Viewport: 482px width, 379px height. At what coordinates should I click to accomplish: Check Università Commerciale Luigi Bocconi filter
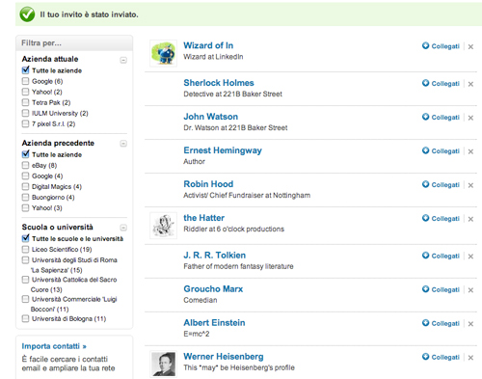pyautogui.click(x=25, y=299)
